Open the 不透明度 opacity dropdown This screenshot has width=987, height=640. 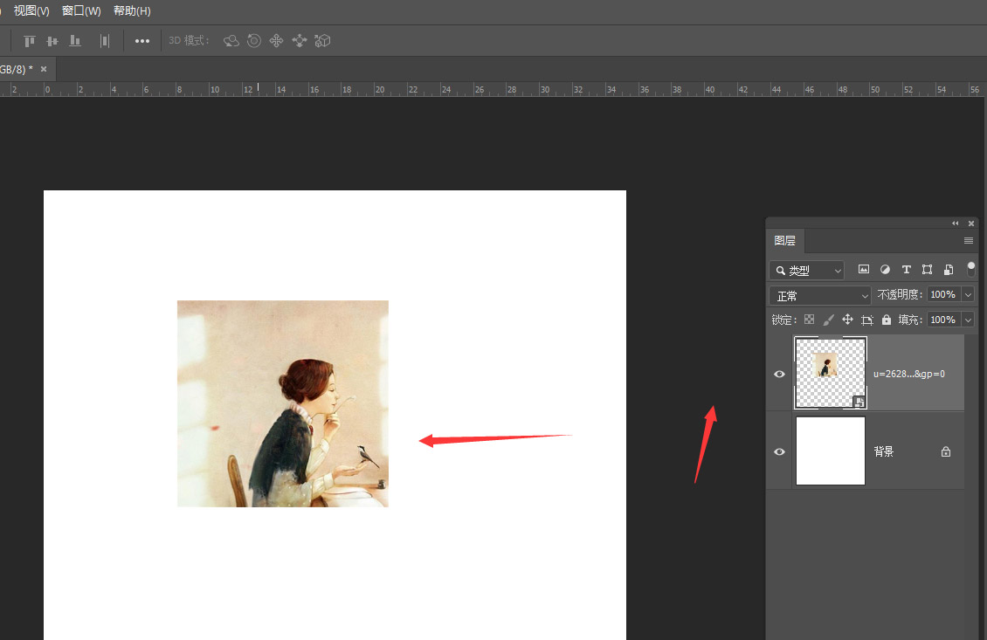click(x=968, y=294)
